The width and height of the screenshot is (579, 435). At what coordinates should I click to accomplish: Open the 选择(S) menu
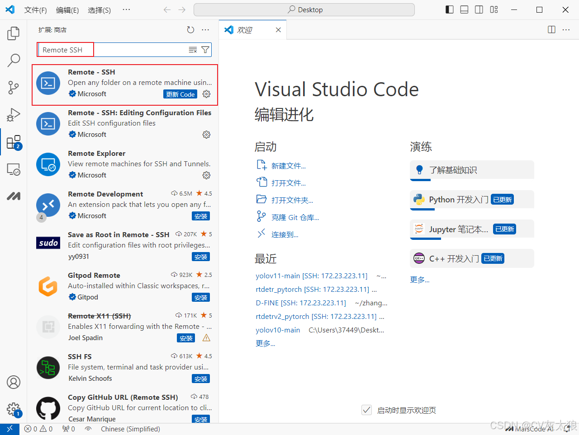pyautogui.click(x=99, y=10)
